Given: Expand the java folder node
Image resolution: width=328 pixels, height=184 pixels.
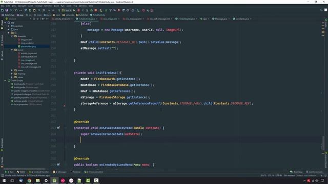Looking at the screenshot, I should click(9, 30).
